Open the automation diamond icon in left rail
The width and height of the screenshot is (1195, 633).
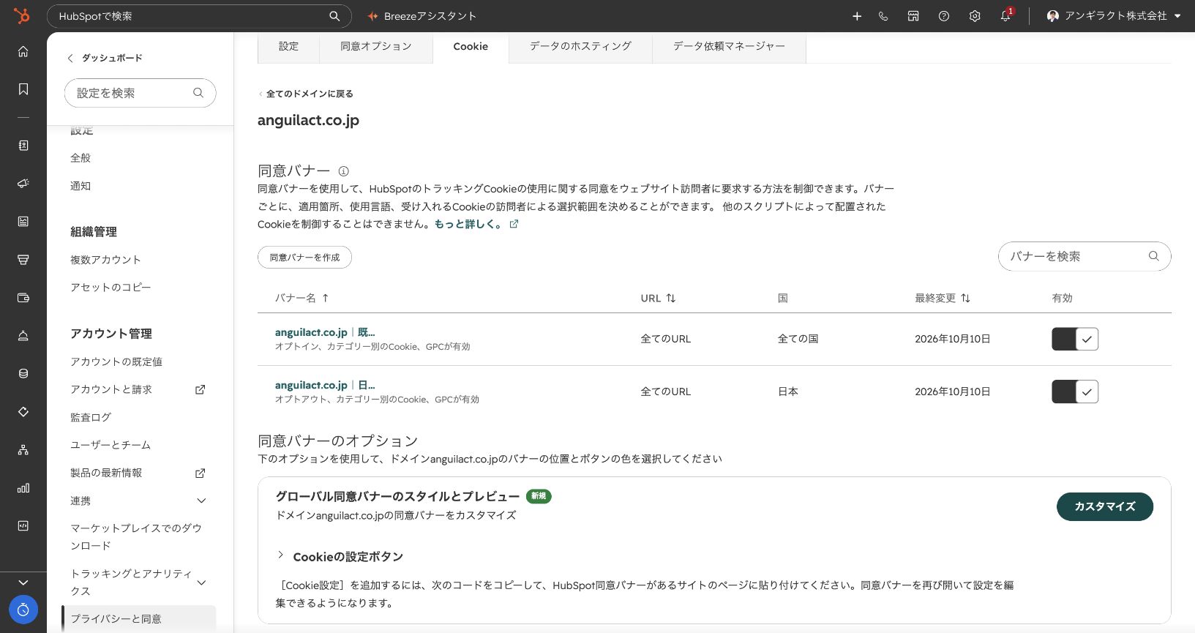[23, 412]
